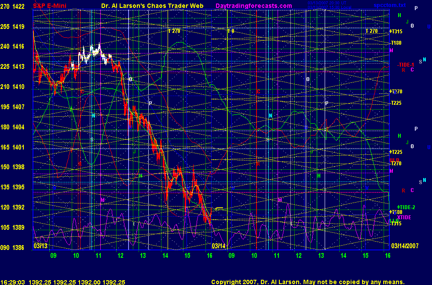Click the "-T315" line label
Viewport: 432px width, 285px height.
[396, 224]
